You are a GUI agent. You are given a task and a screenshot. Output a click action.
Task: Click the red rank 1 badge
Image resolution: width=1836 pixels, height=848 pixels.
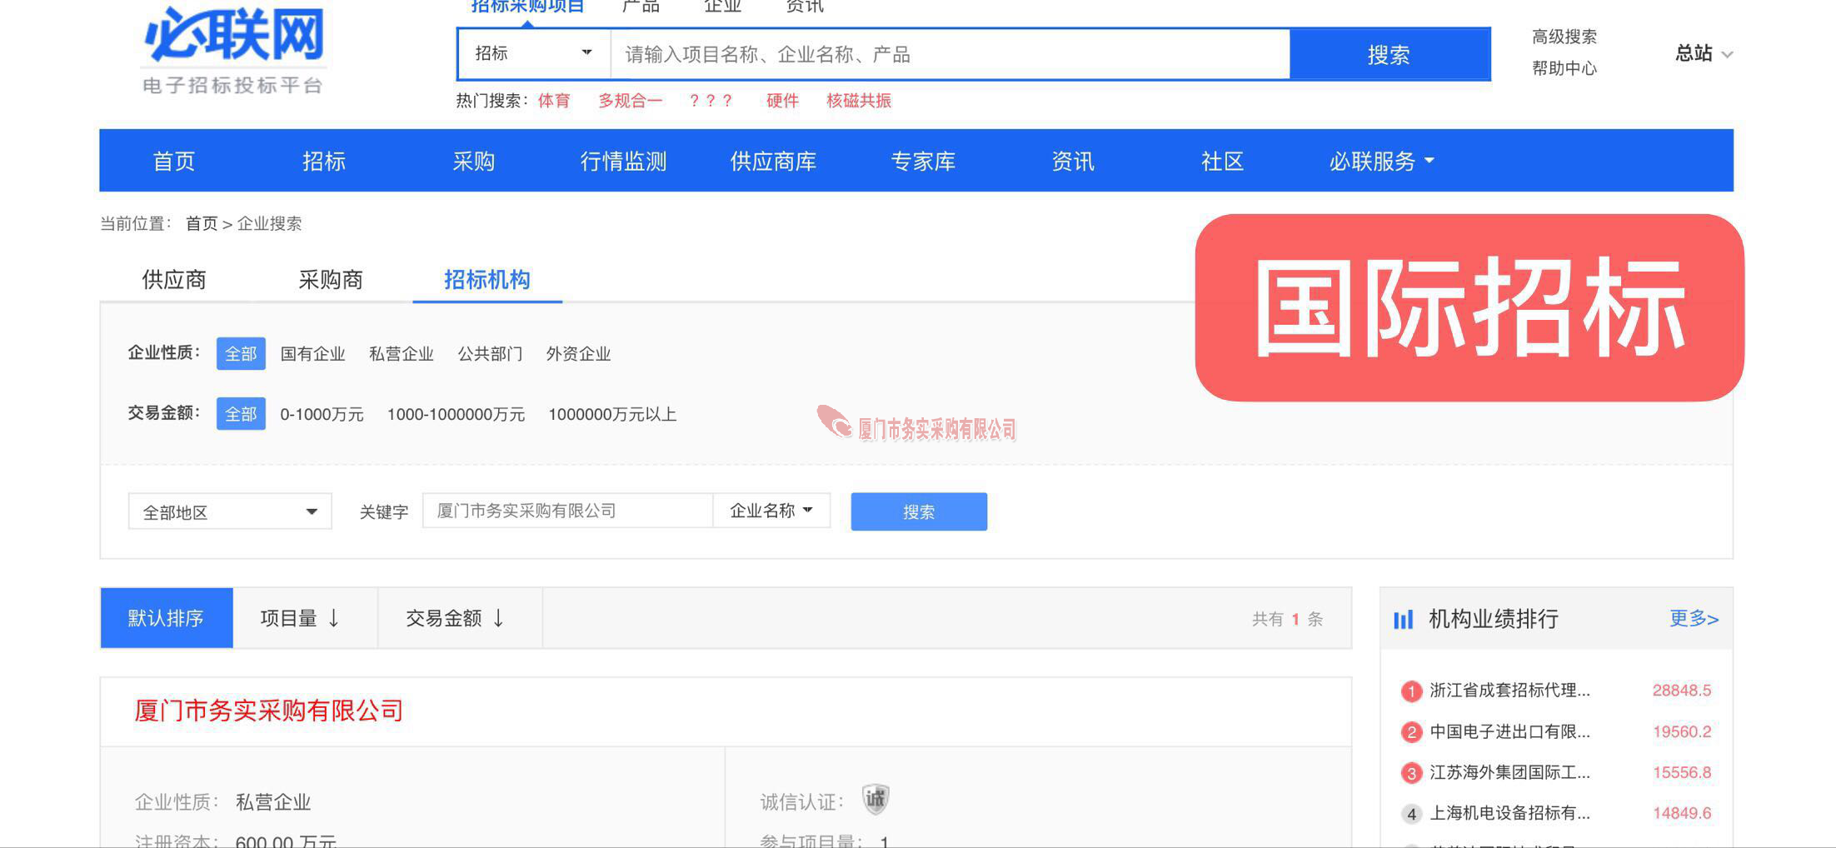[x=1410, y=691]
